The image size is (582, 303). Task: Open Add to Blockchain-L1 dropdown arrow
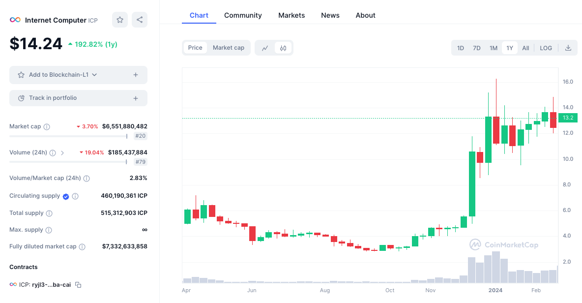95,75
